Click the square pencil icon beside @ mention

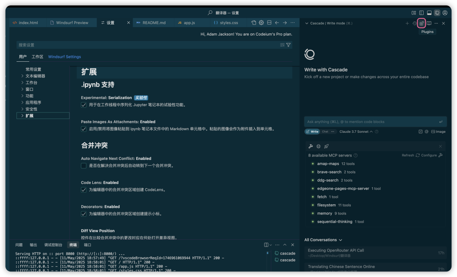420,132
